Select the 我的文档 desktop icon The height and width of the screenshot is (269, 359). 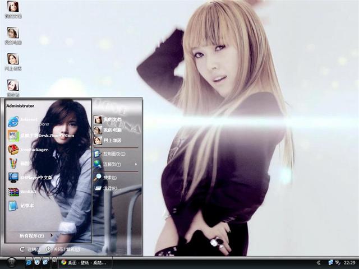pyautogui.click(x=13, y=10)
